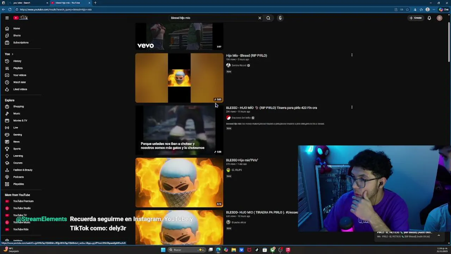Viewport: 451px width, 254px height.
Task: Expand the You section chevron
Action: (12, 54)
